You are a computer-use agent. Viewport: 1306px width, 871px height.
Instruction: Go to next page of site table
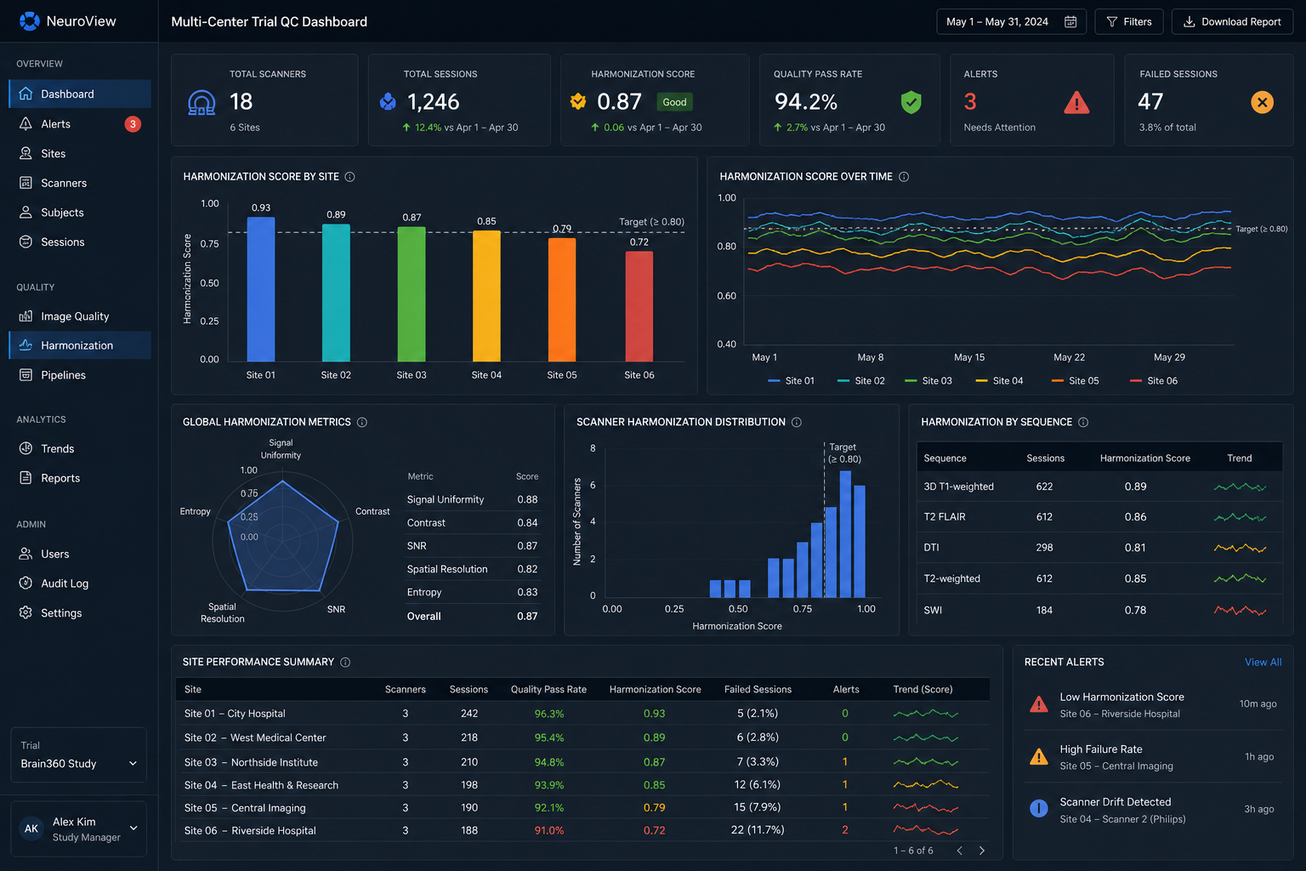[x=982, y=851]
